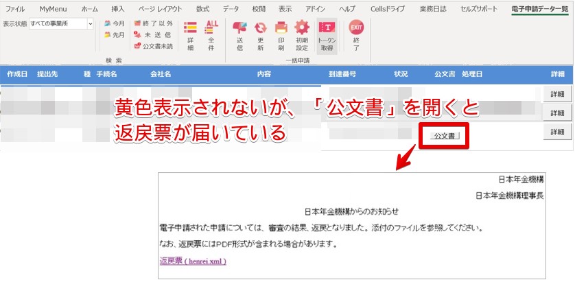This screenshot has width=575, height=293.
Task: Switch to the セルズサポート tab
Action: pyautogui.click(x=478, y=9)
